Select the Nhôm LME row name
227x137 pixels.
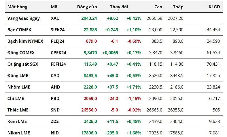coord(19,87)
